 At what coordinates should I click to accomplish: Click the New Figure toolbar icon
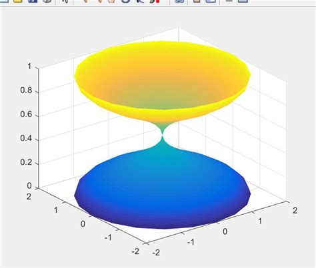click(4, 1)
